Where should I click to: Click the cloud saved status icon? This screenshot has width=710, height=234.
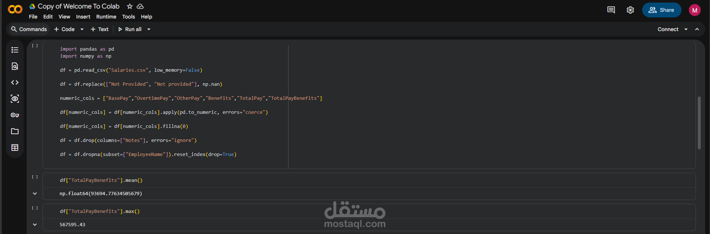(x=140, y=6)
